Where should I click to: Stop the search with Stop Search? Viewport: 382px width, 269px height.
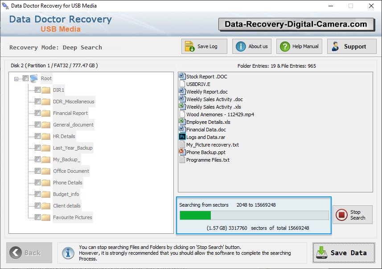tap(353, 215)
